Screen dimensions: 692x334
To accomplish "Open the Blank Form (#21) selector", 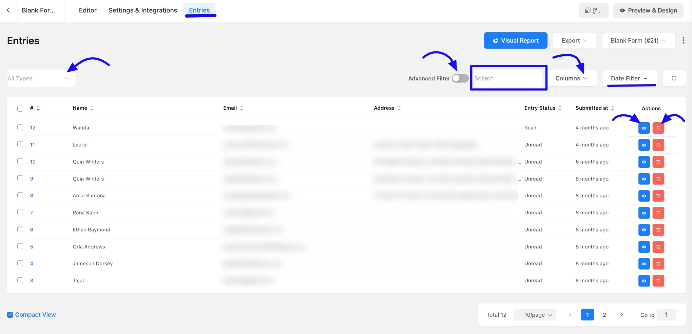I will (639, 41).
